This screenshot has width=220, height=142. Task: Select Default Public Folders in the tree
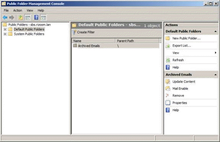[x=29, y=29]
